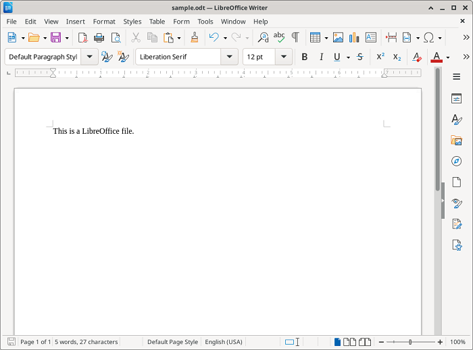
Task: Open the Format menu
Action: [104, 22]
